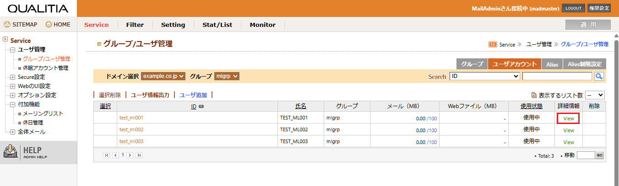Click the SITEMAP icon in header
The width and height of the screenshot is (619, 186).
click(x=7, y=25)
